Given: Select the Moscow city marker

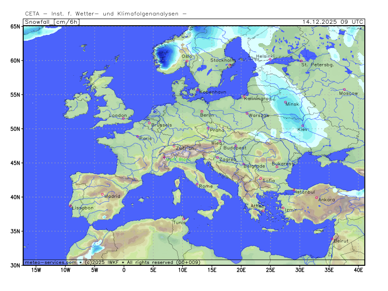Looking at the screenshot, I should click(x=344, y=89).
